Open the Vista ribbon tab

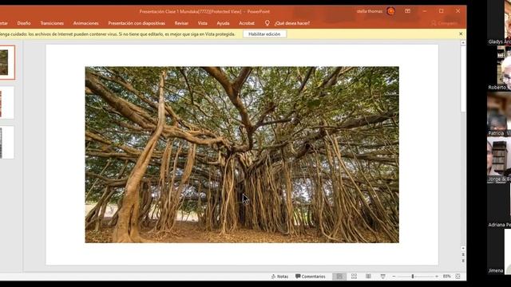tap(202, 23)
